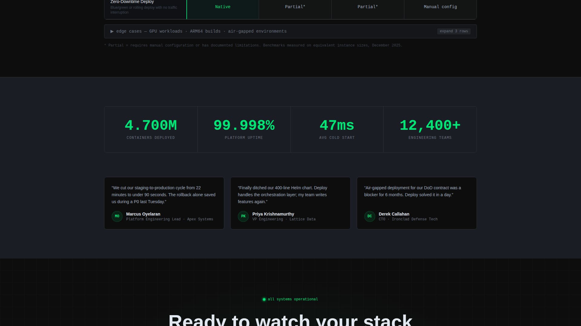Click the name 'Priya Krishnamurthy'
Viewport: 581px width, 326px height.
pyautogui.click(x=273, y=214)
